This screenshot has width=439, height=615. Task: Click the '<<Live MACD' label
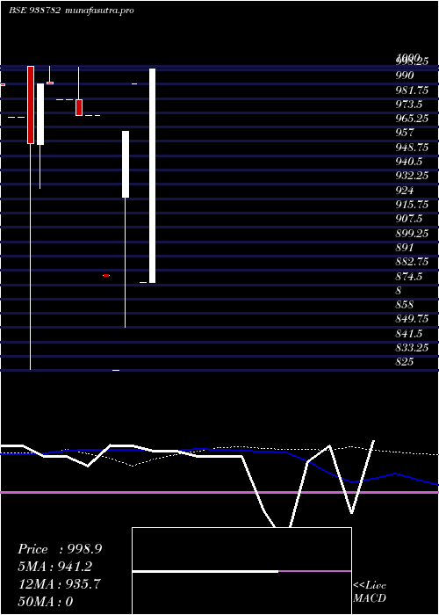click(x=370, y=591)
